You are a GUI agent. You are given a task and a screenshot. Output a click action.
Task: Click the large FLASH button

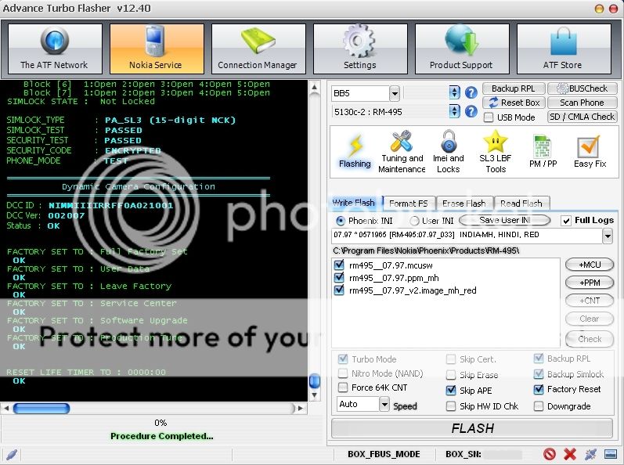click(472, 428)
